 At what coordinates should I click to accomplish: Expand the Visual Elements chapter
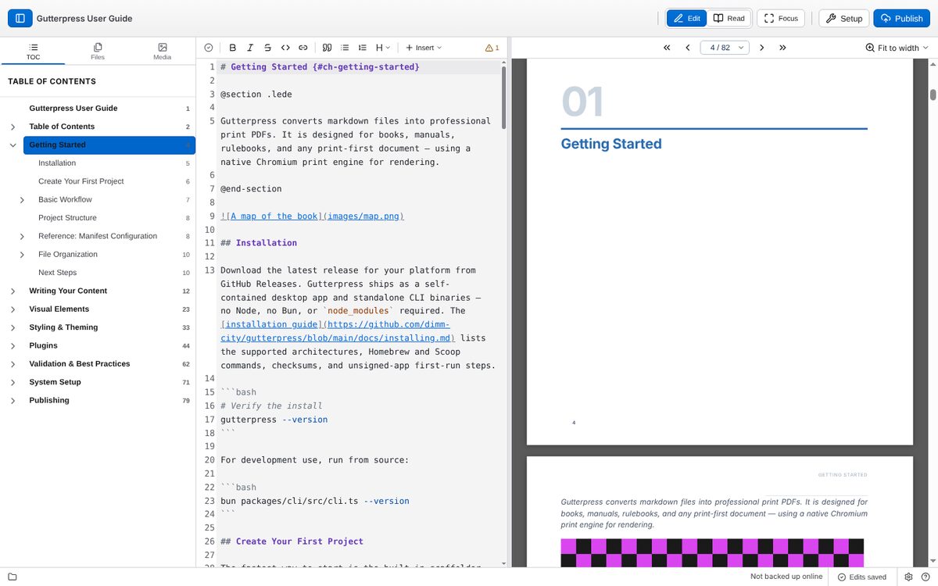(x=13, y=309)
